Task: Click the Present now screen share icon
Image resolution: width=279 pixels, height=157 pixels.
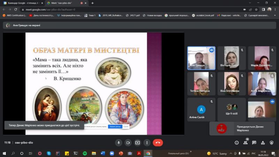Action: (137, 143)
